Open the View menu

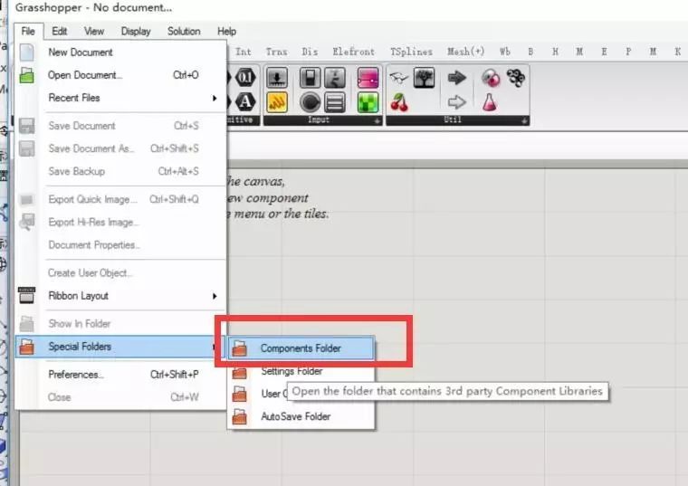tap(94, 31)
